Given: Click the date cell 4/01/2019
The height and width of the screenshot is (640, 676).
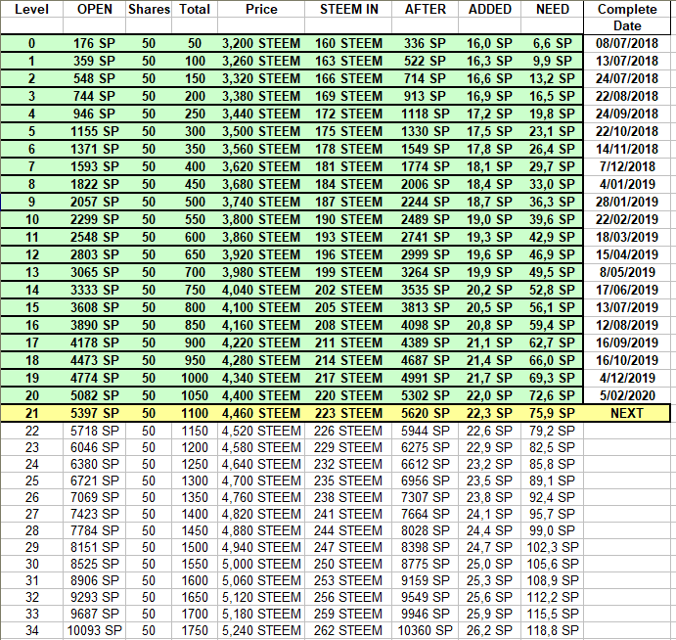Looking at the screenshot, I should tap(627, 185).
